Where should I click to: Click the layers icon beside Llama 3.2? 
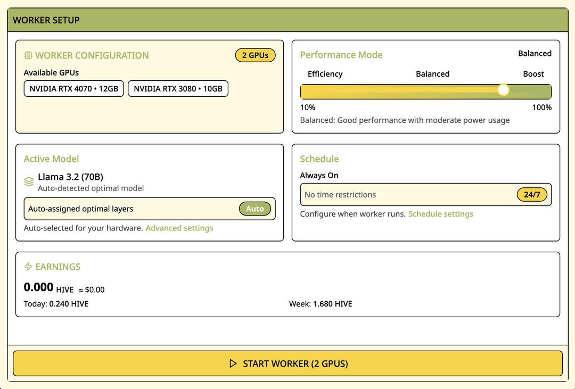click(x=29, y=181)
